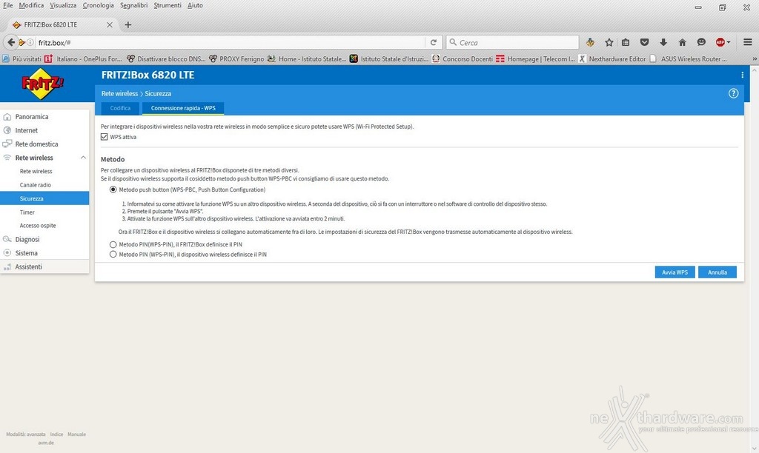Viewport: 759px width, 453px height.
Task: Open Nexthardware Editor bookmark
Action: pos(612,59)
